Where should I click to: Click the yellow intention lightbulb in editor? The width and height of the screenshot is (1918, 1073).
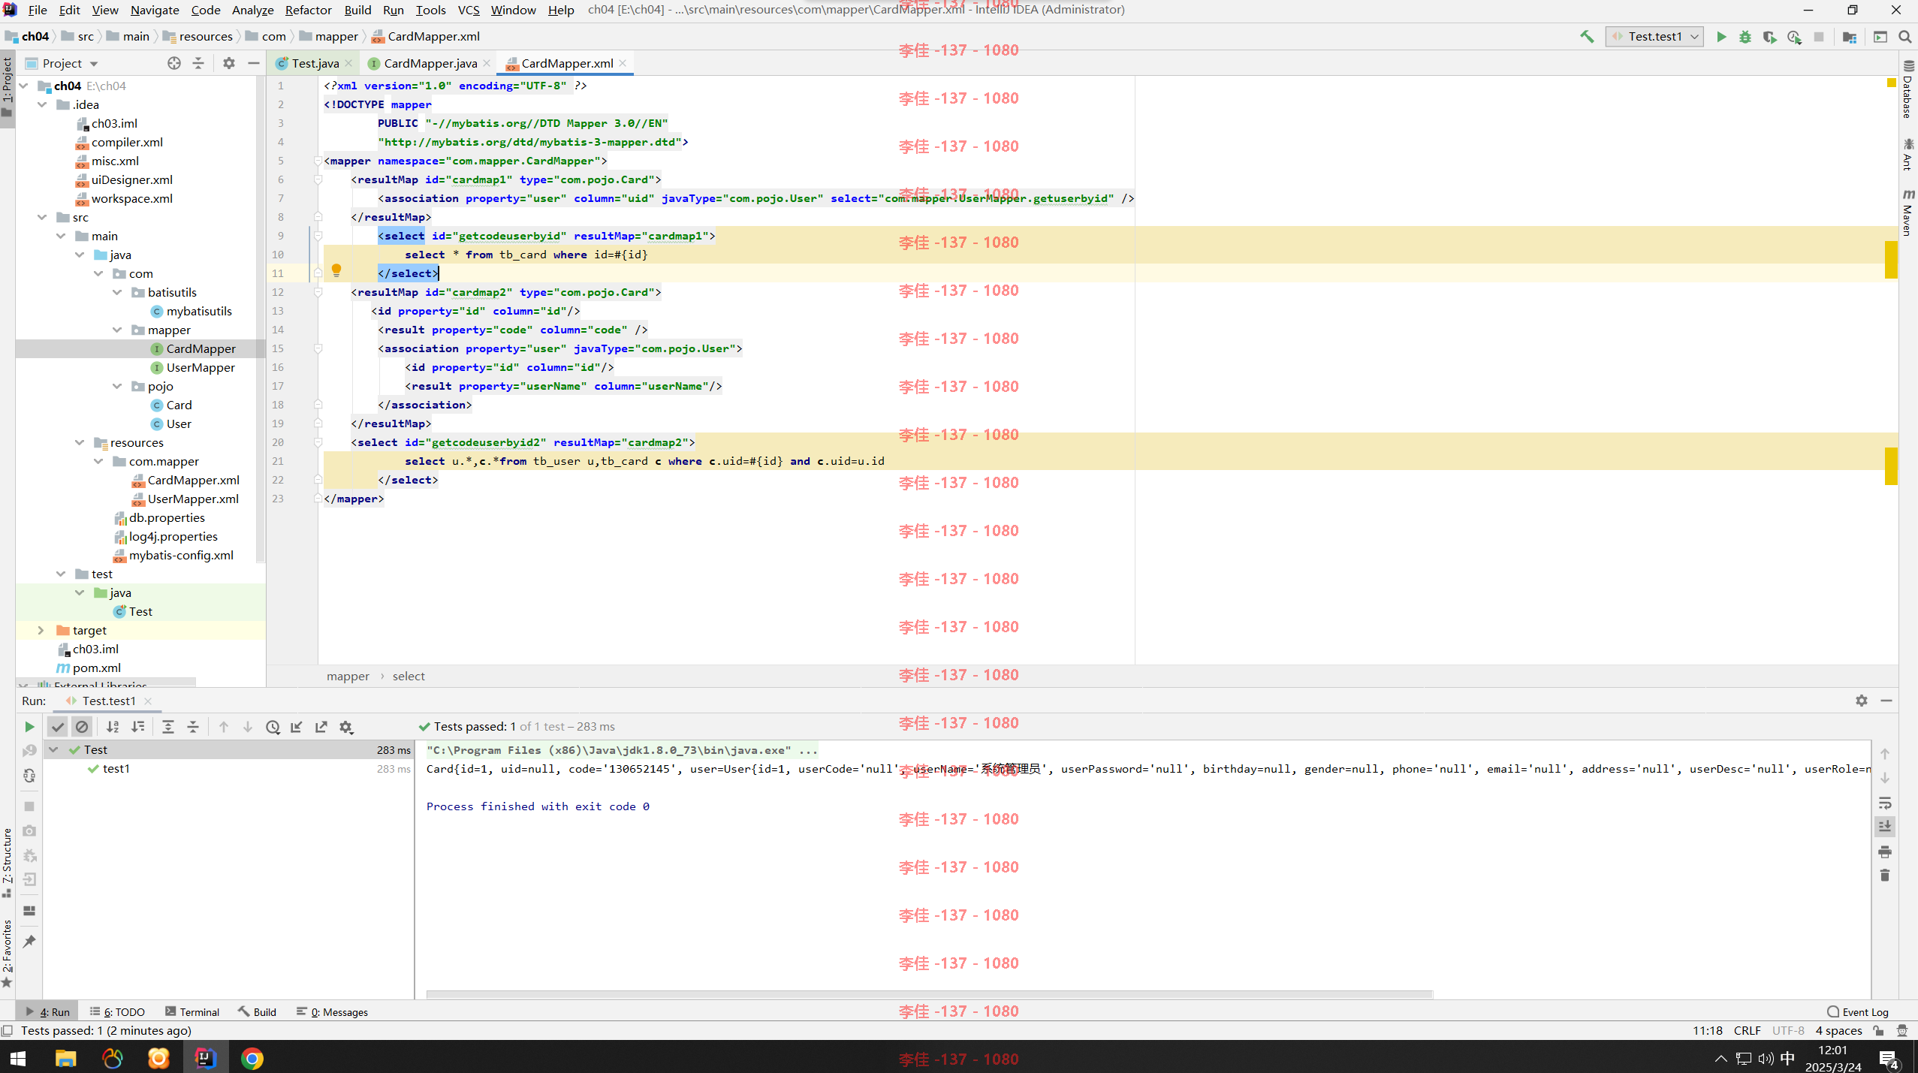[336, 270]
